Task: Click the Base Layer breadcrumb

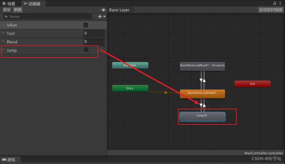Action: point(119,10)
